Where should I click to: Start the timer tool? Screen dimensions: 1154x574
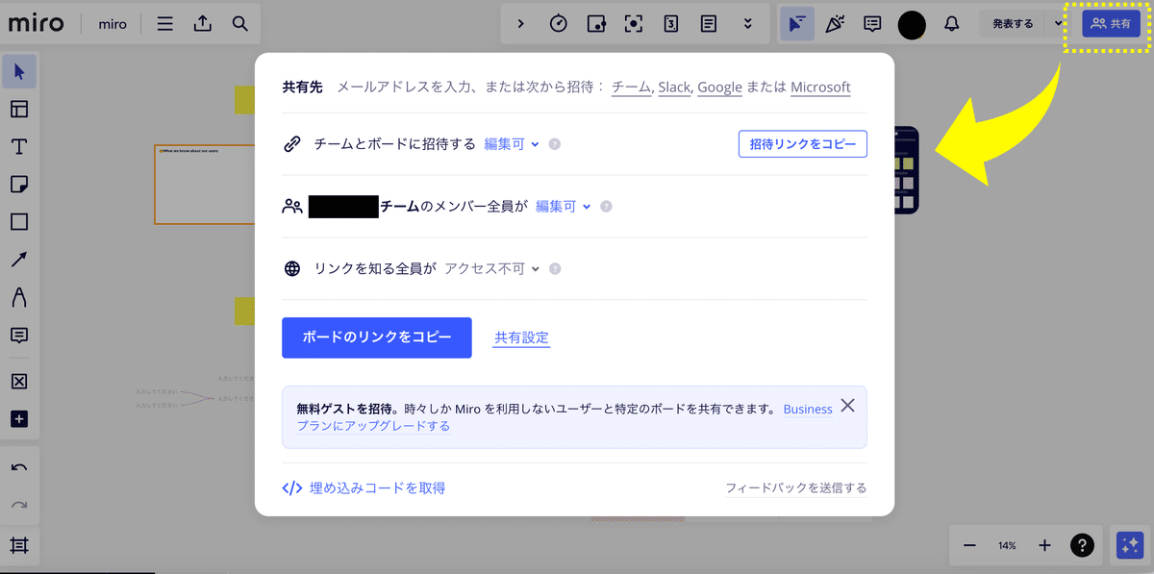click(558, 24)
